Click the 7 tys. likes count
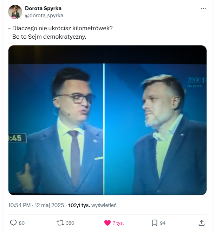215x232 pixels. pyautogui.click(x=118, y=223)
